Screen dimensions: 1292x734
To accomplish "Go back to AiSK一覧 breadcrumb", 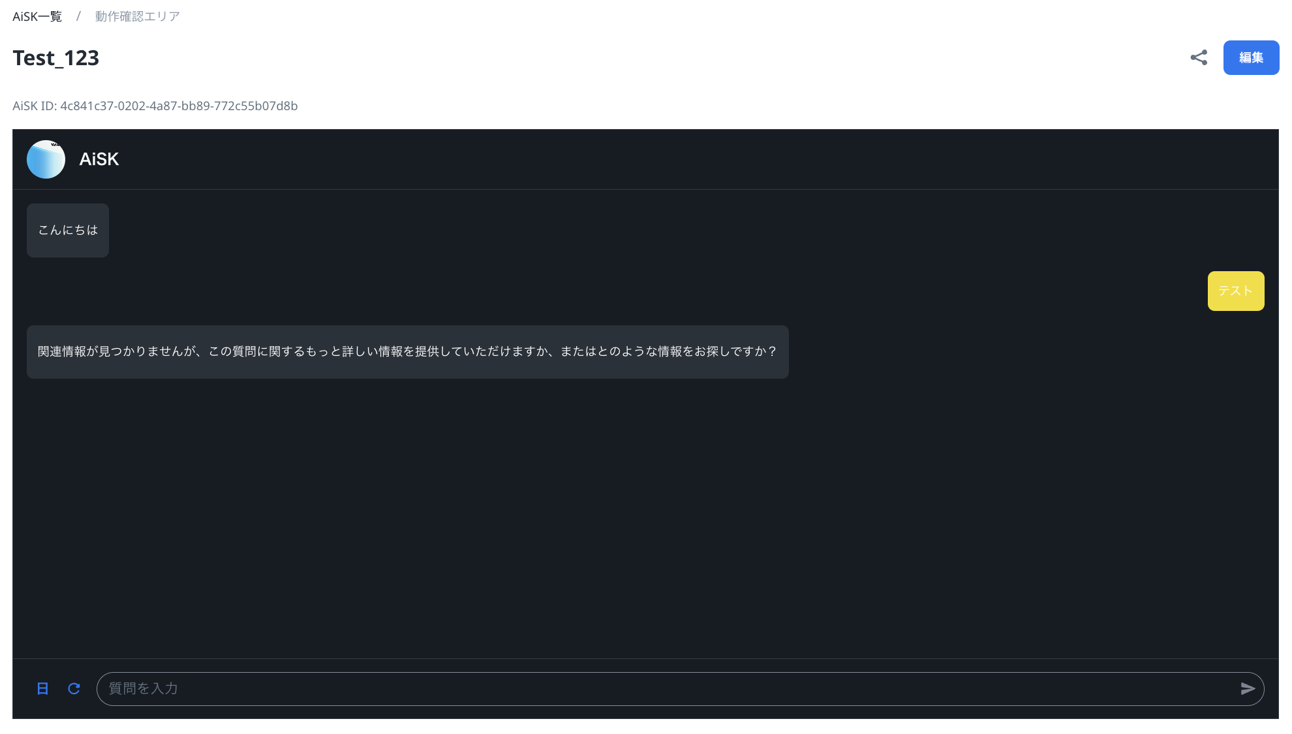I will [37, 16].
